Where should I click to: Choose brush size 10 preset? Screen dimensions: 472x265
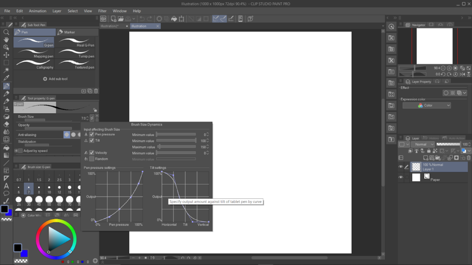coord(49,190)
